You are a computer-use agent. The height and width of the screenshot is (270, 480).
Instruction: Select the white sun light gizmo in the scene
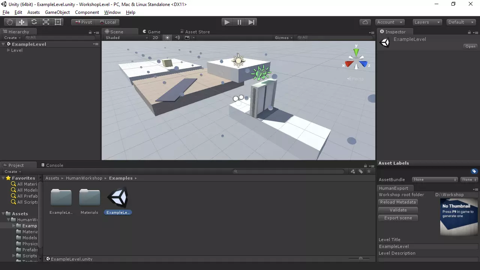pos(238,60)
